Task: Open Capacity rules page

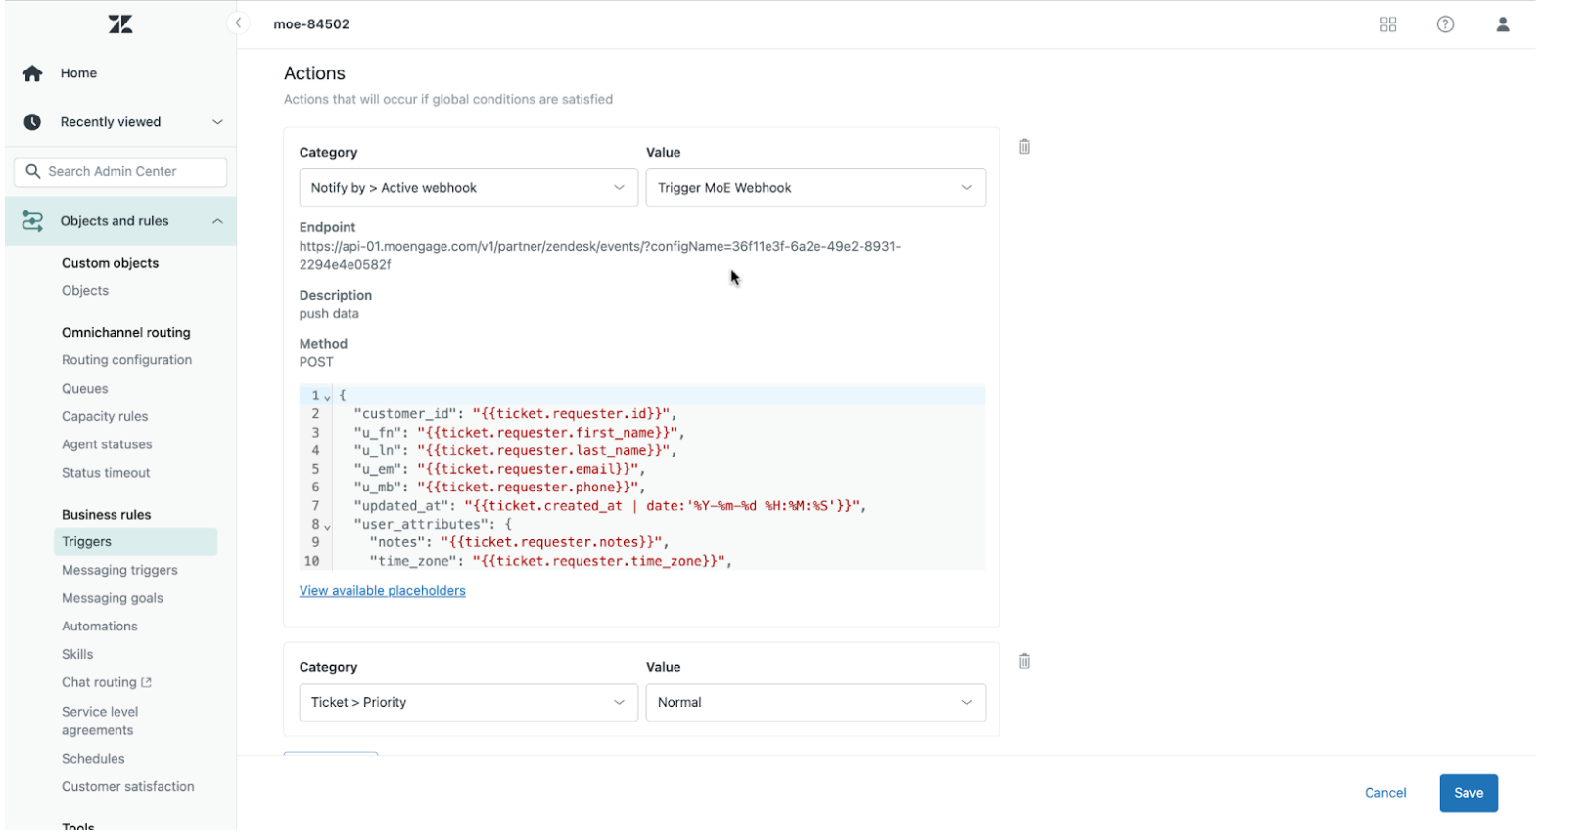Action: point(105,417)
